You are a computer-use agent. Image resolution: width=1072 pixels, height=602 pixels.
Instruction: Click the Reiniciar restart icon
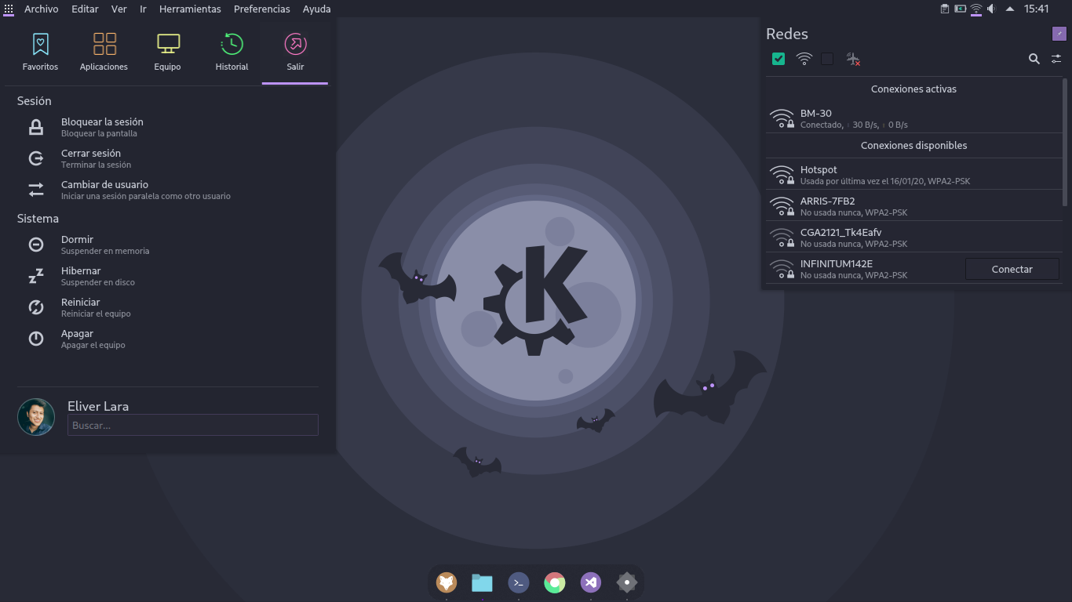tap(36, 307)
